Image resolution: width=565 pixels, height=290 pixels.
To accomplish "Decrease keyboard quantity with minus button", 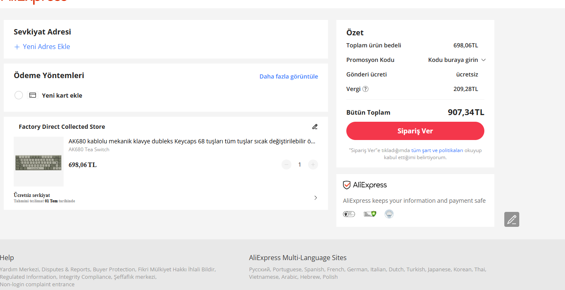I will (286, 165).
